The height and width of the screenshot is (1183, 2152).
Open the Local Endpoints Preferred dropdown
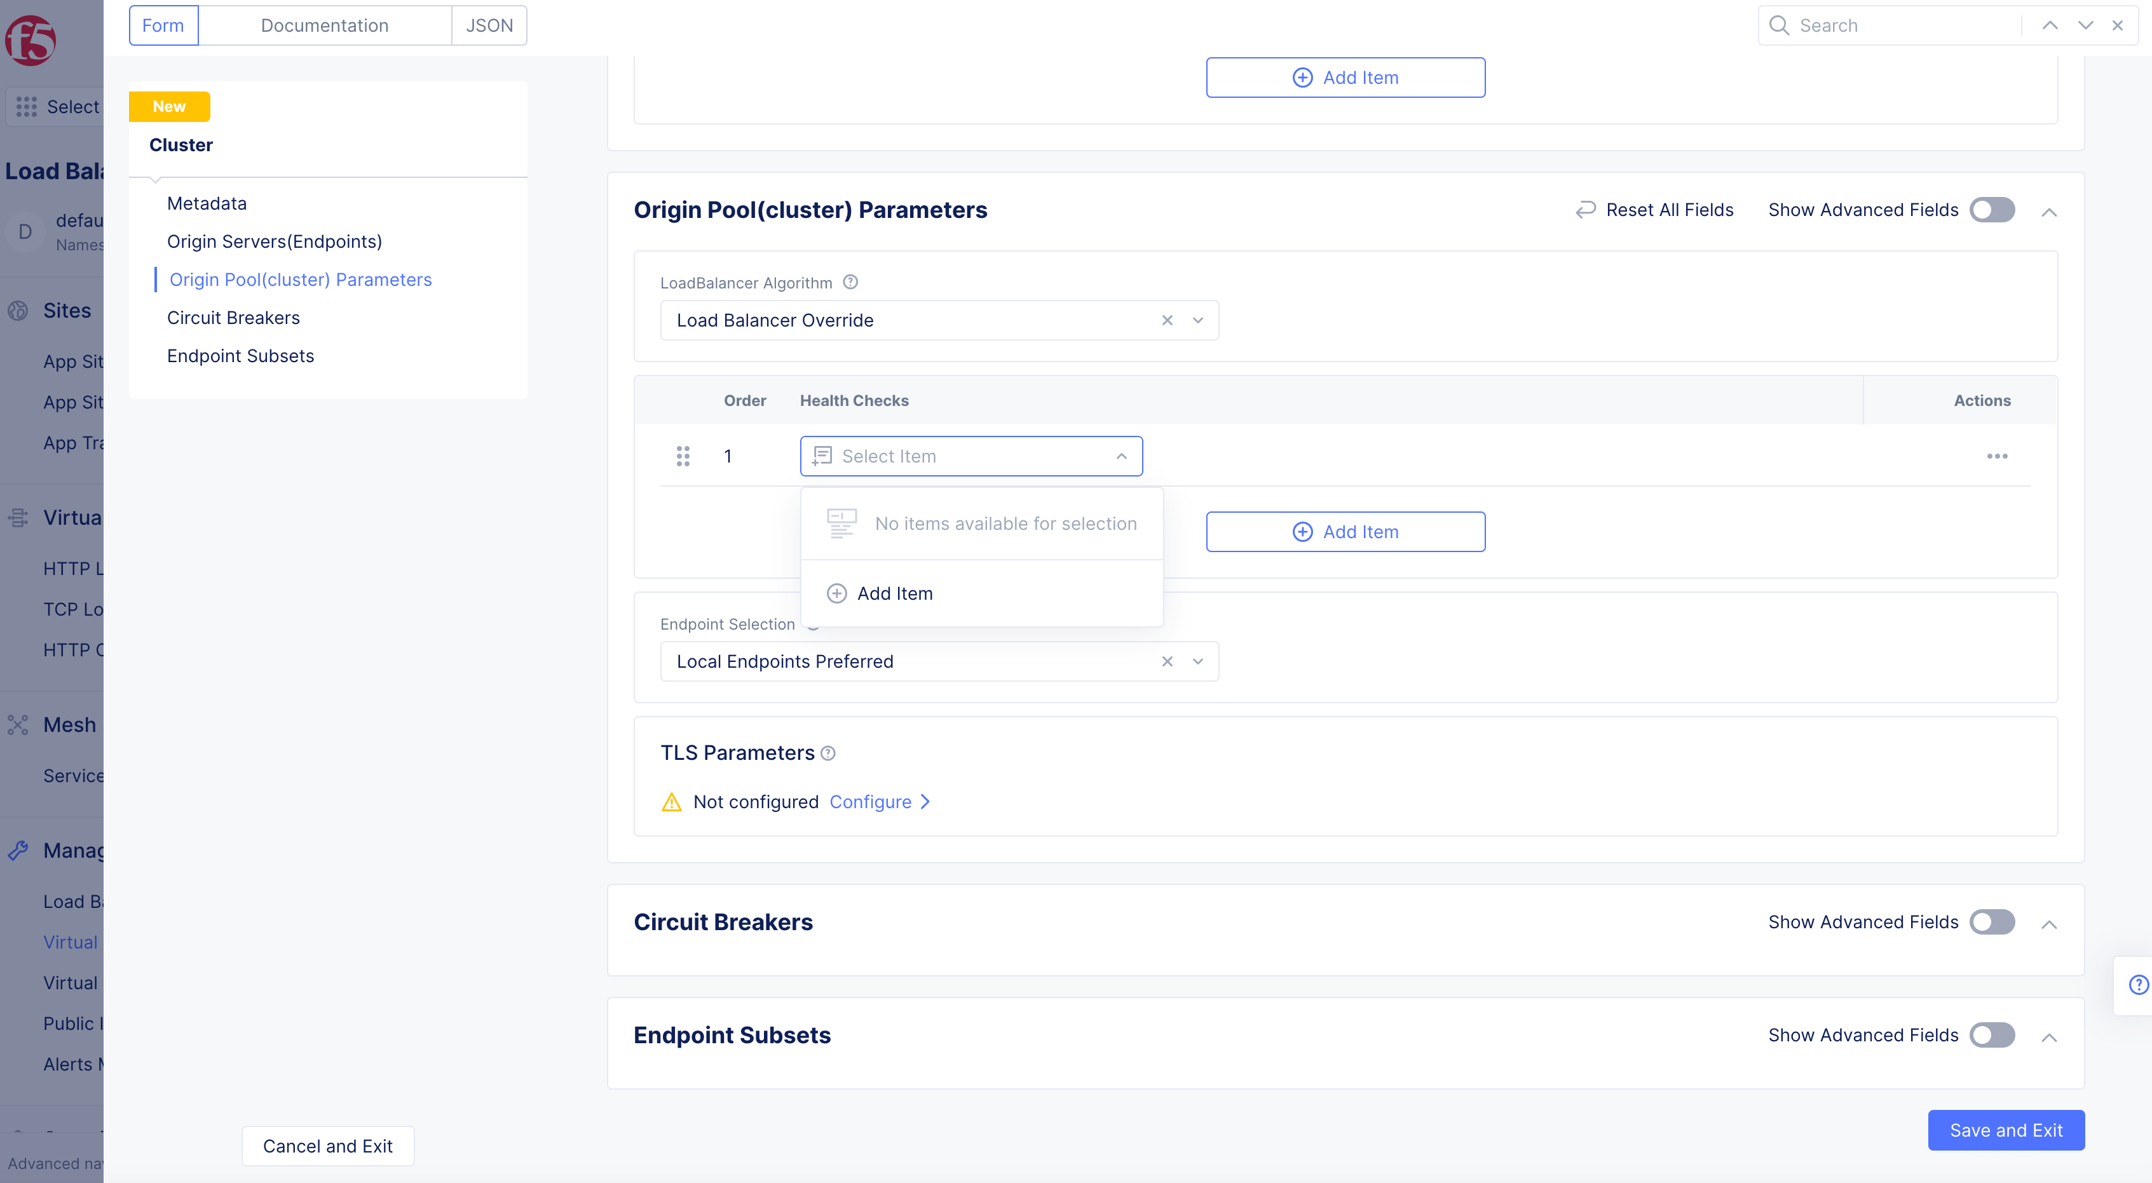click(x=1197, y=660)
